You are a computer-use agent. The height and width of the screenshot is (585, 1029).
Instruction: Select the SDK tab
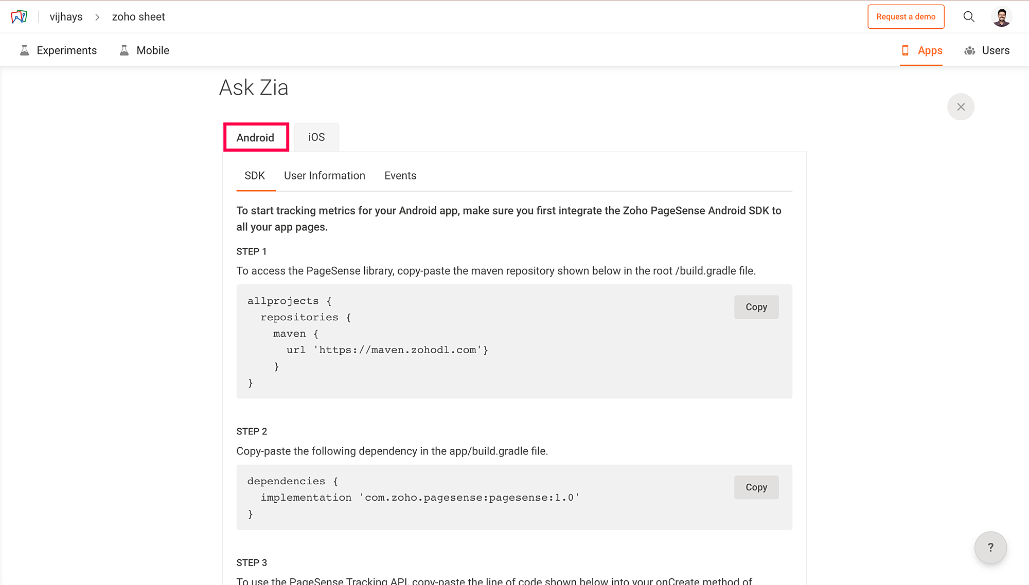tap(255, 176)
